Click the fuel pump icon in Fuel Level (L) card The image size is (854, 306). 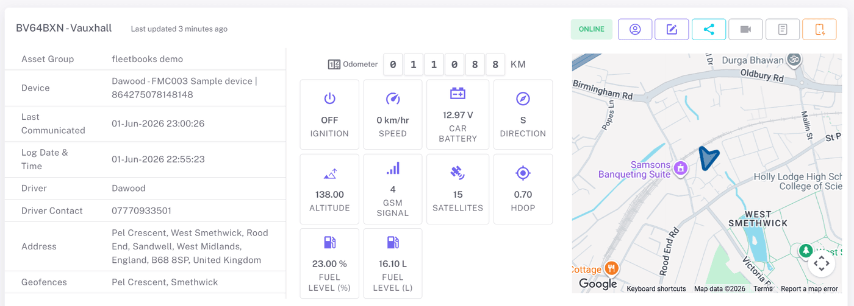pos(393,243)
